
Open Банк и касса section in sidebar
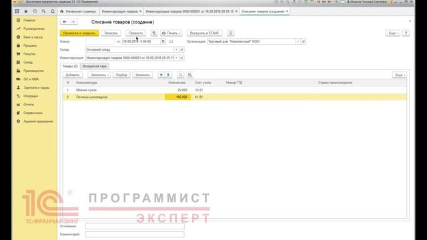[x=33, y=37]
